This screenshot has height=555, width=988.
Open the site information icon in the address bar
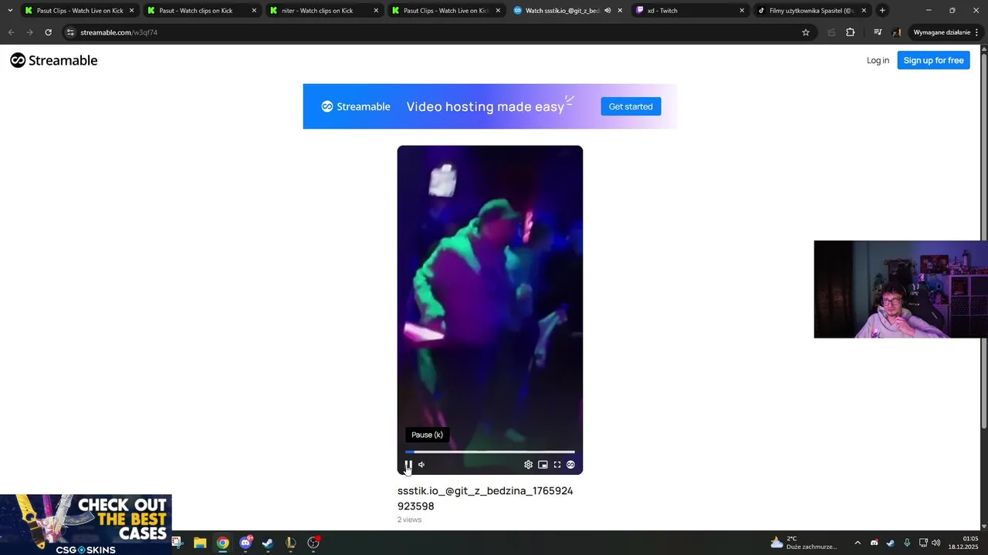70,32
